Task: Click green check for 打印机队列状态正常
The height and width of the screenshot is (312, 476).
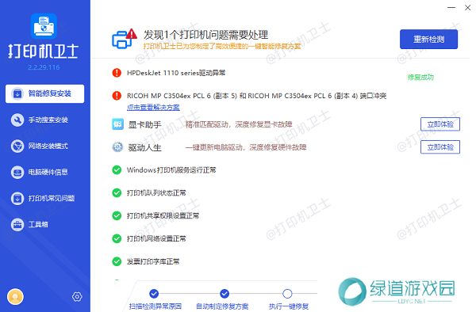Action: pyautogui.click(x=117, y=192)
